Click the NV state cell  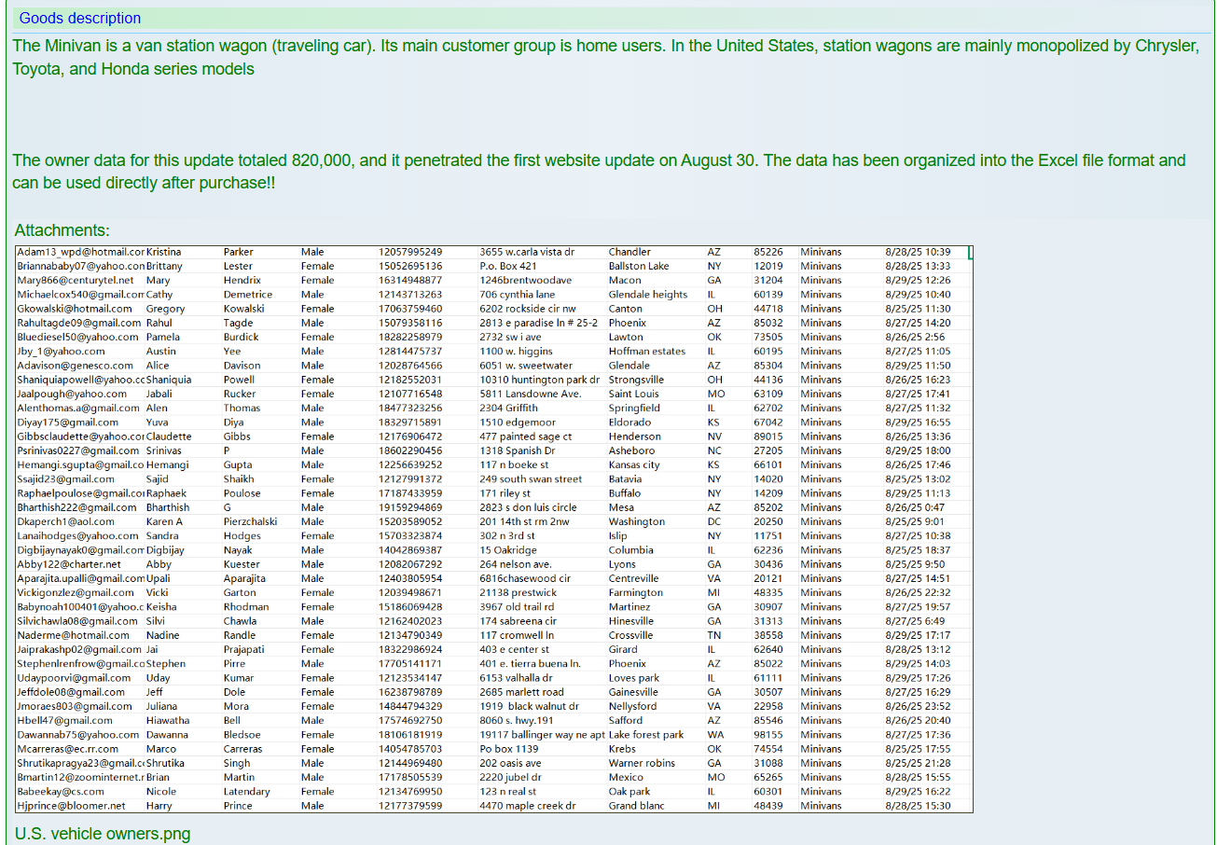[x=713, y=436]
